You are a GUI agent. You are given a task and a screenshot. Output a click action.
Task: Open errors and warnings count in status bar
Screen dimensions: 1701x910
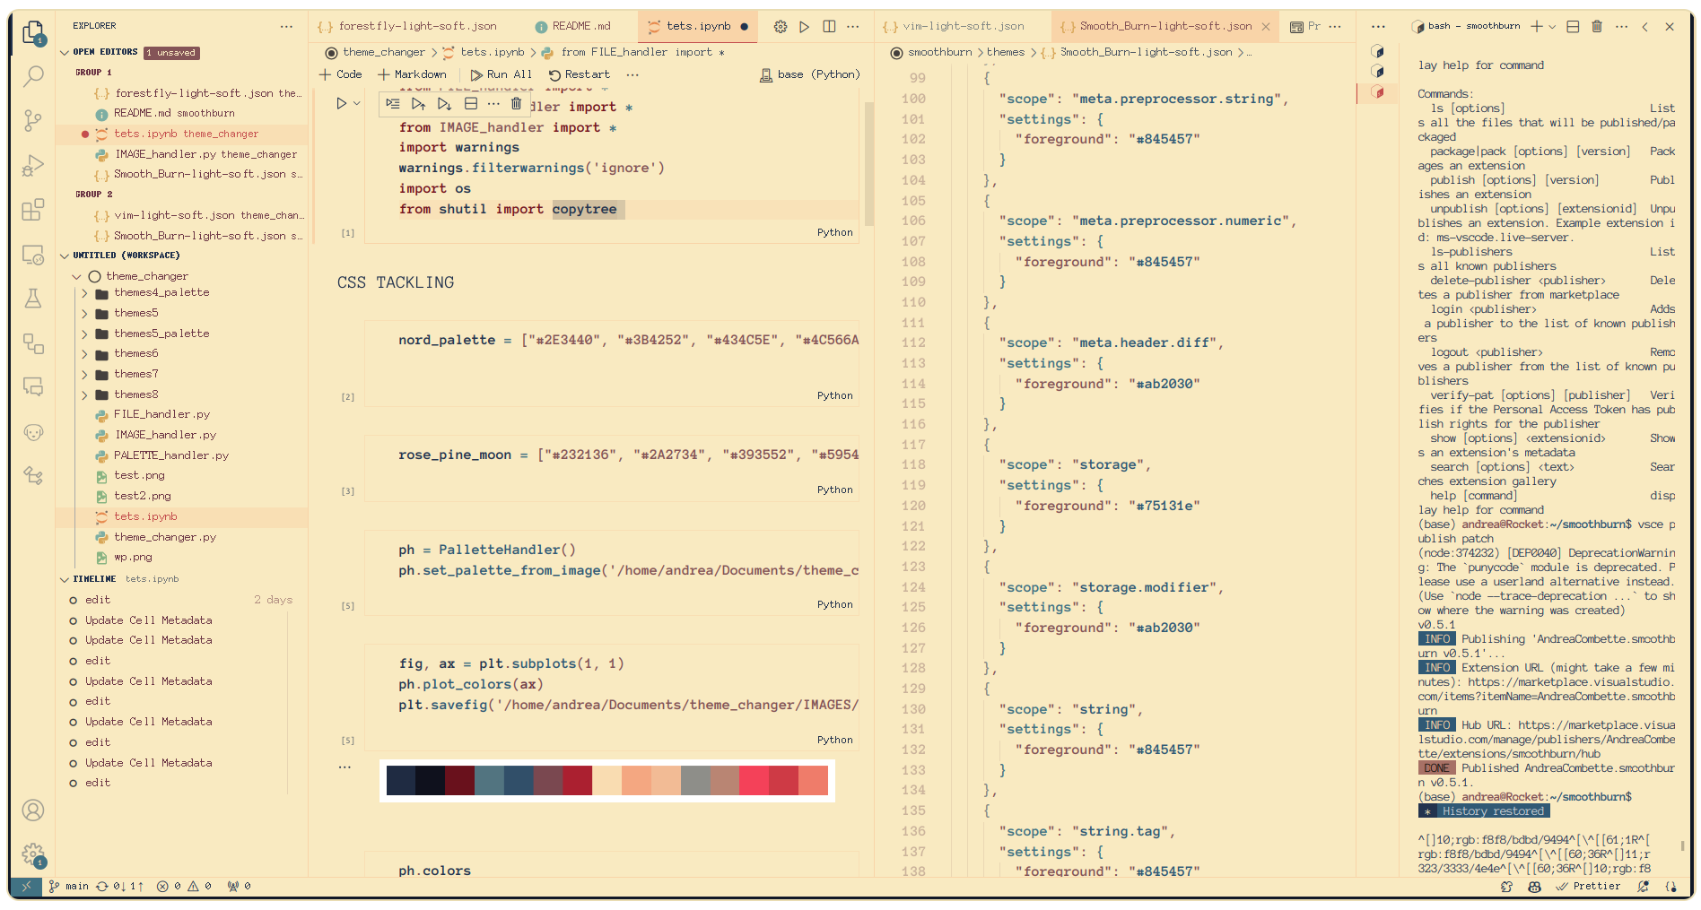(184, 886)
